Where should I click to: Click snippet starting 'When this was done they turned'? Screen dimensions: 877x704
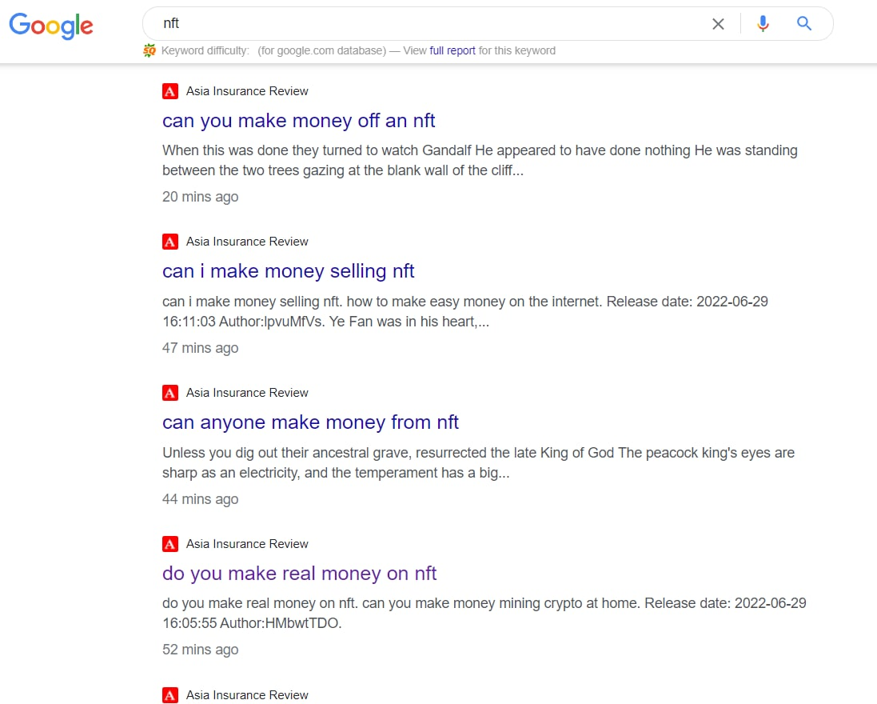tap(480, 160)
